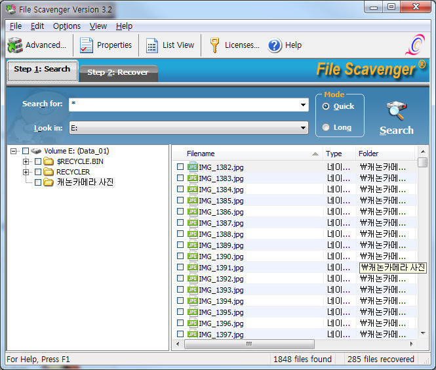
Task: Select the Quick mode radio button
Action: (326, 106)
